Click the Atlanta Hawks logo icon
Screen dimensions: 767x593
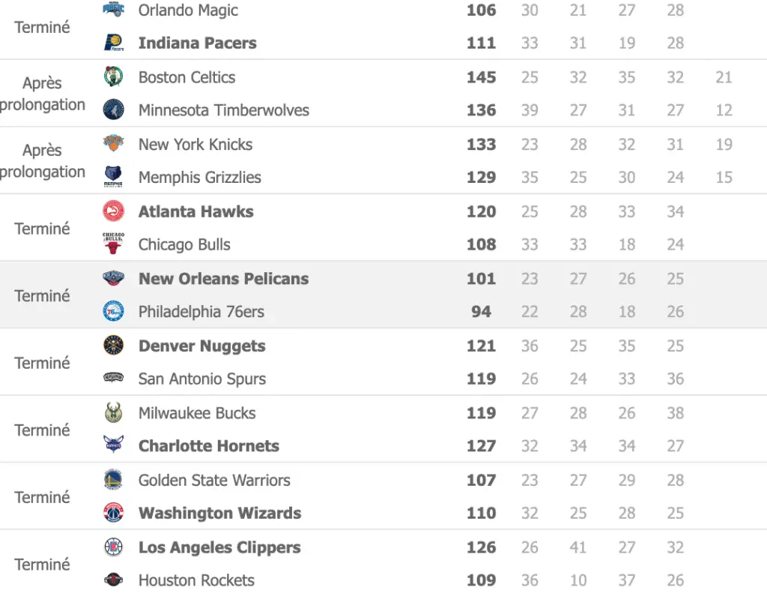(113, 211)
